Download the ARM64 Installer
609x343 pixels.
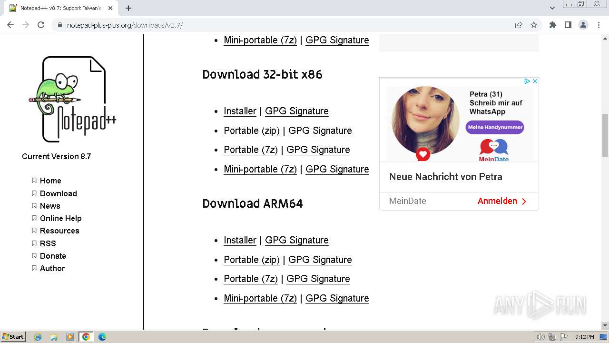(x=240, y=240)
